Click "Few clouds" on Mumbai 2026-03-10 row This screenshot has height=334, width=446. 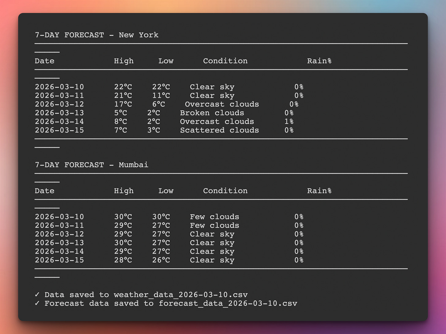(x=214, y=217)
